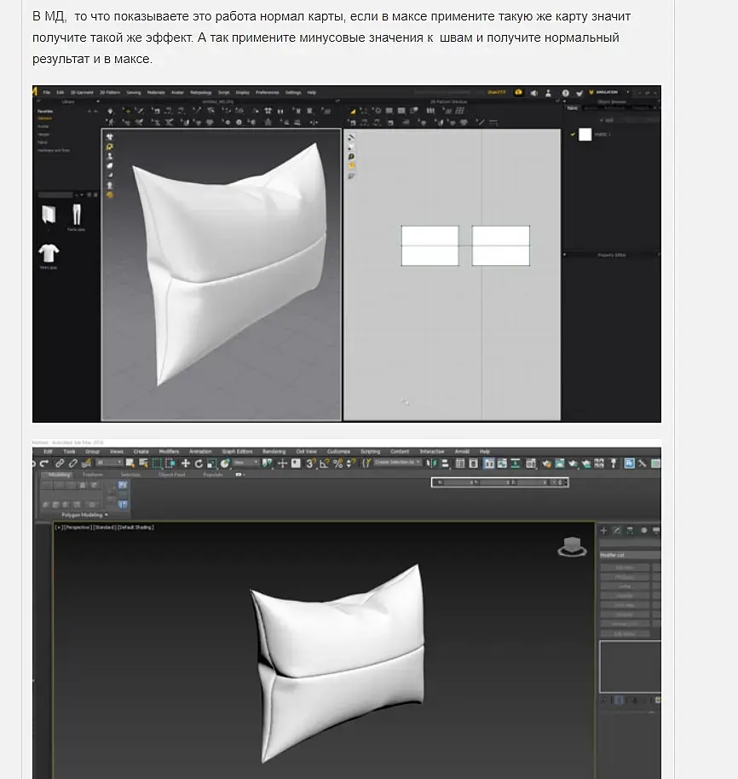Open the reference coordinate View dropdown
This screenshot has width=738, height=779.
[245, 463]
